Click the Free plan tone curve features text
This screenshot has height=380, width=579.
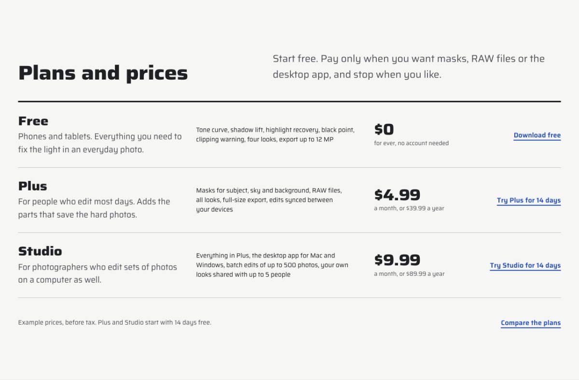275,135
